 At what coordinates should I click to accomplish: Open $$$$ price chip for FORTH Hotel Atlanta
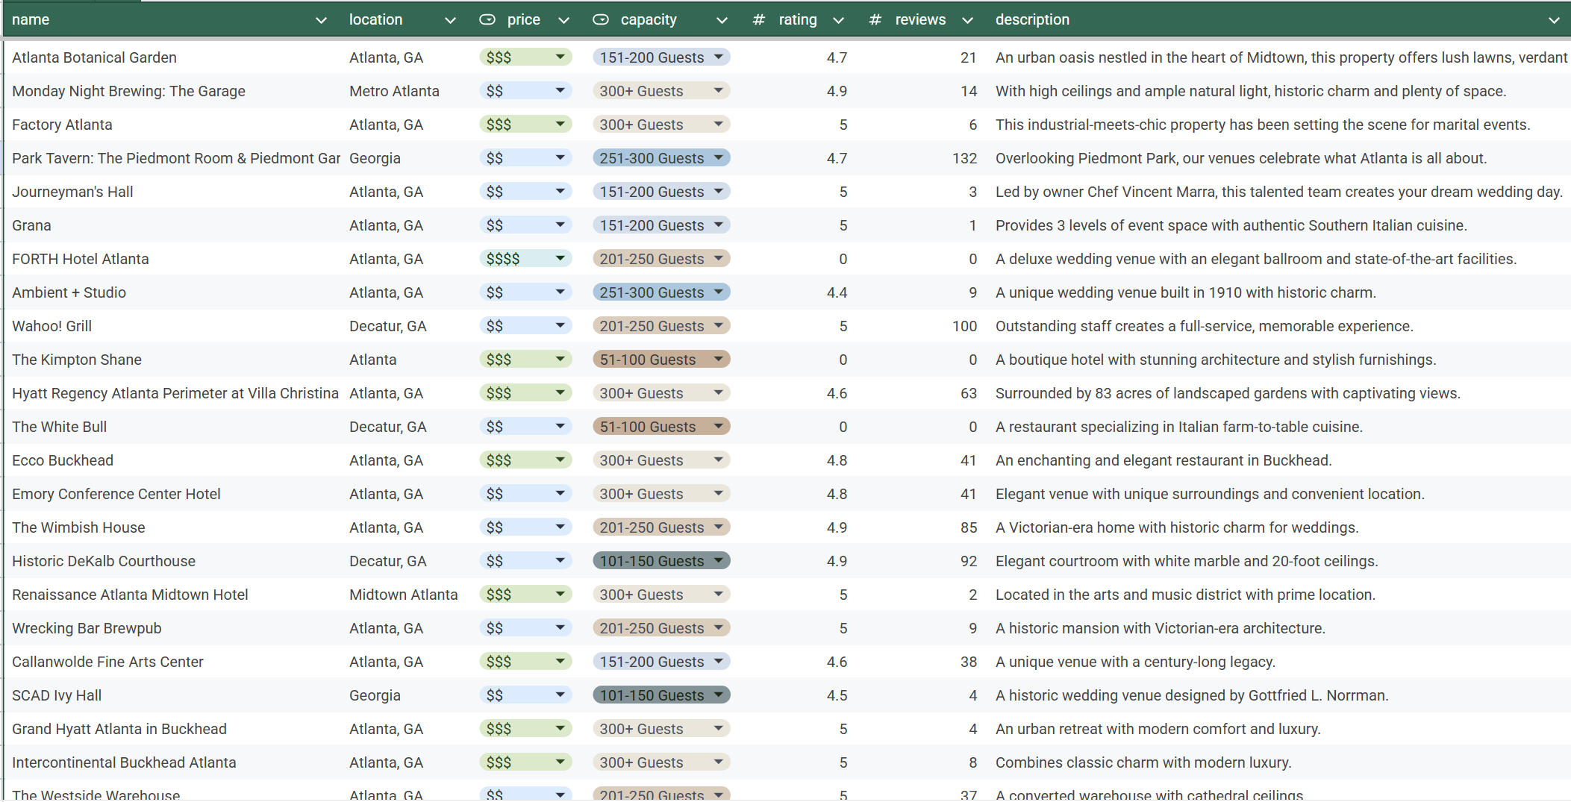coord(525,259)
